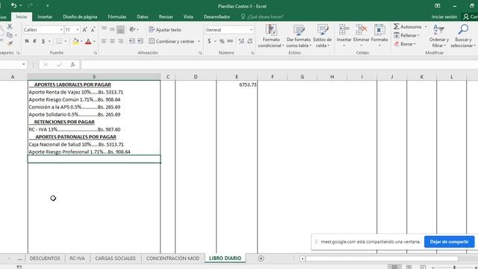This screenshot has height=269, width=478.
Task: Open Buscar y seleccionar magnifier
Action: (x=463, y=36)
